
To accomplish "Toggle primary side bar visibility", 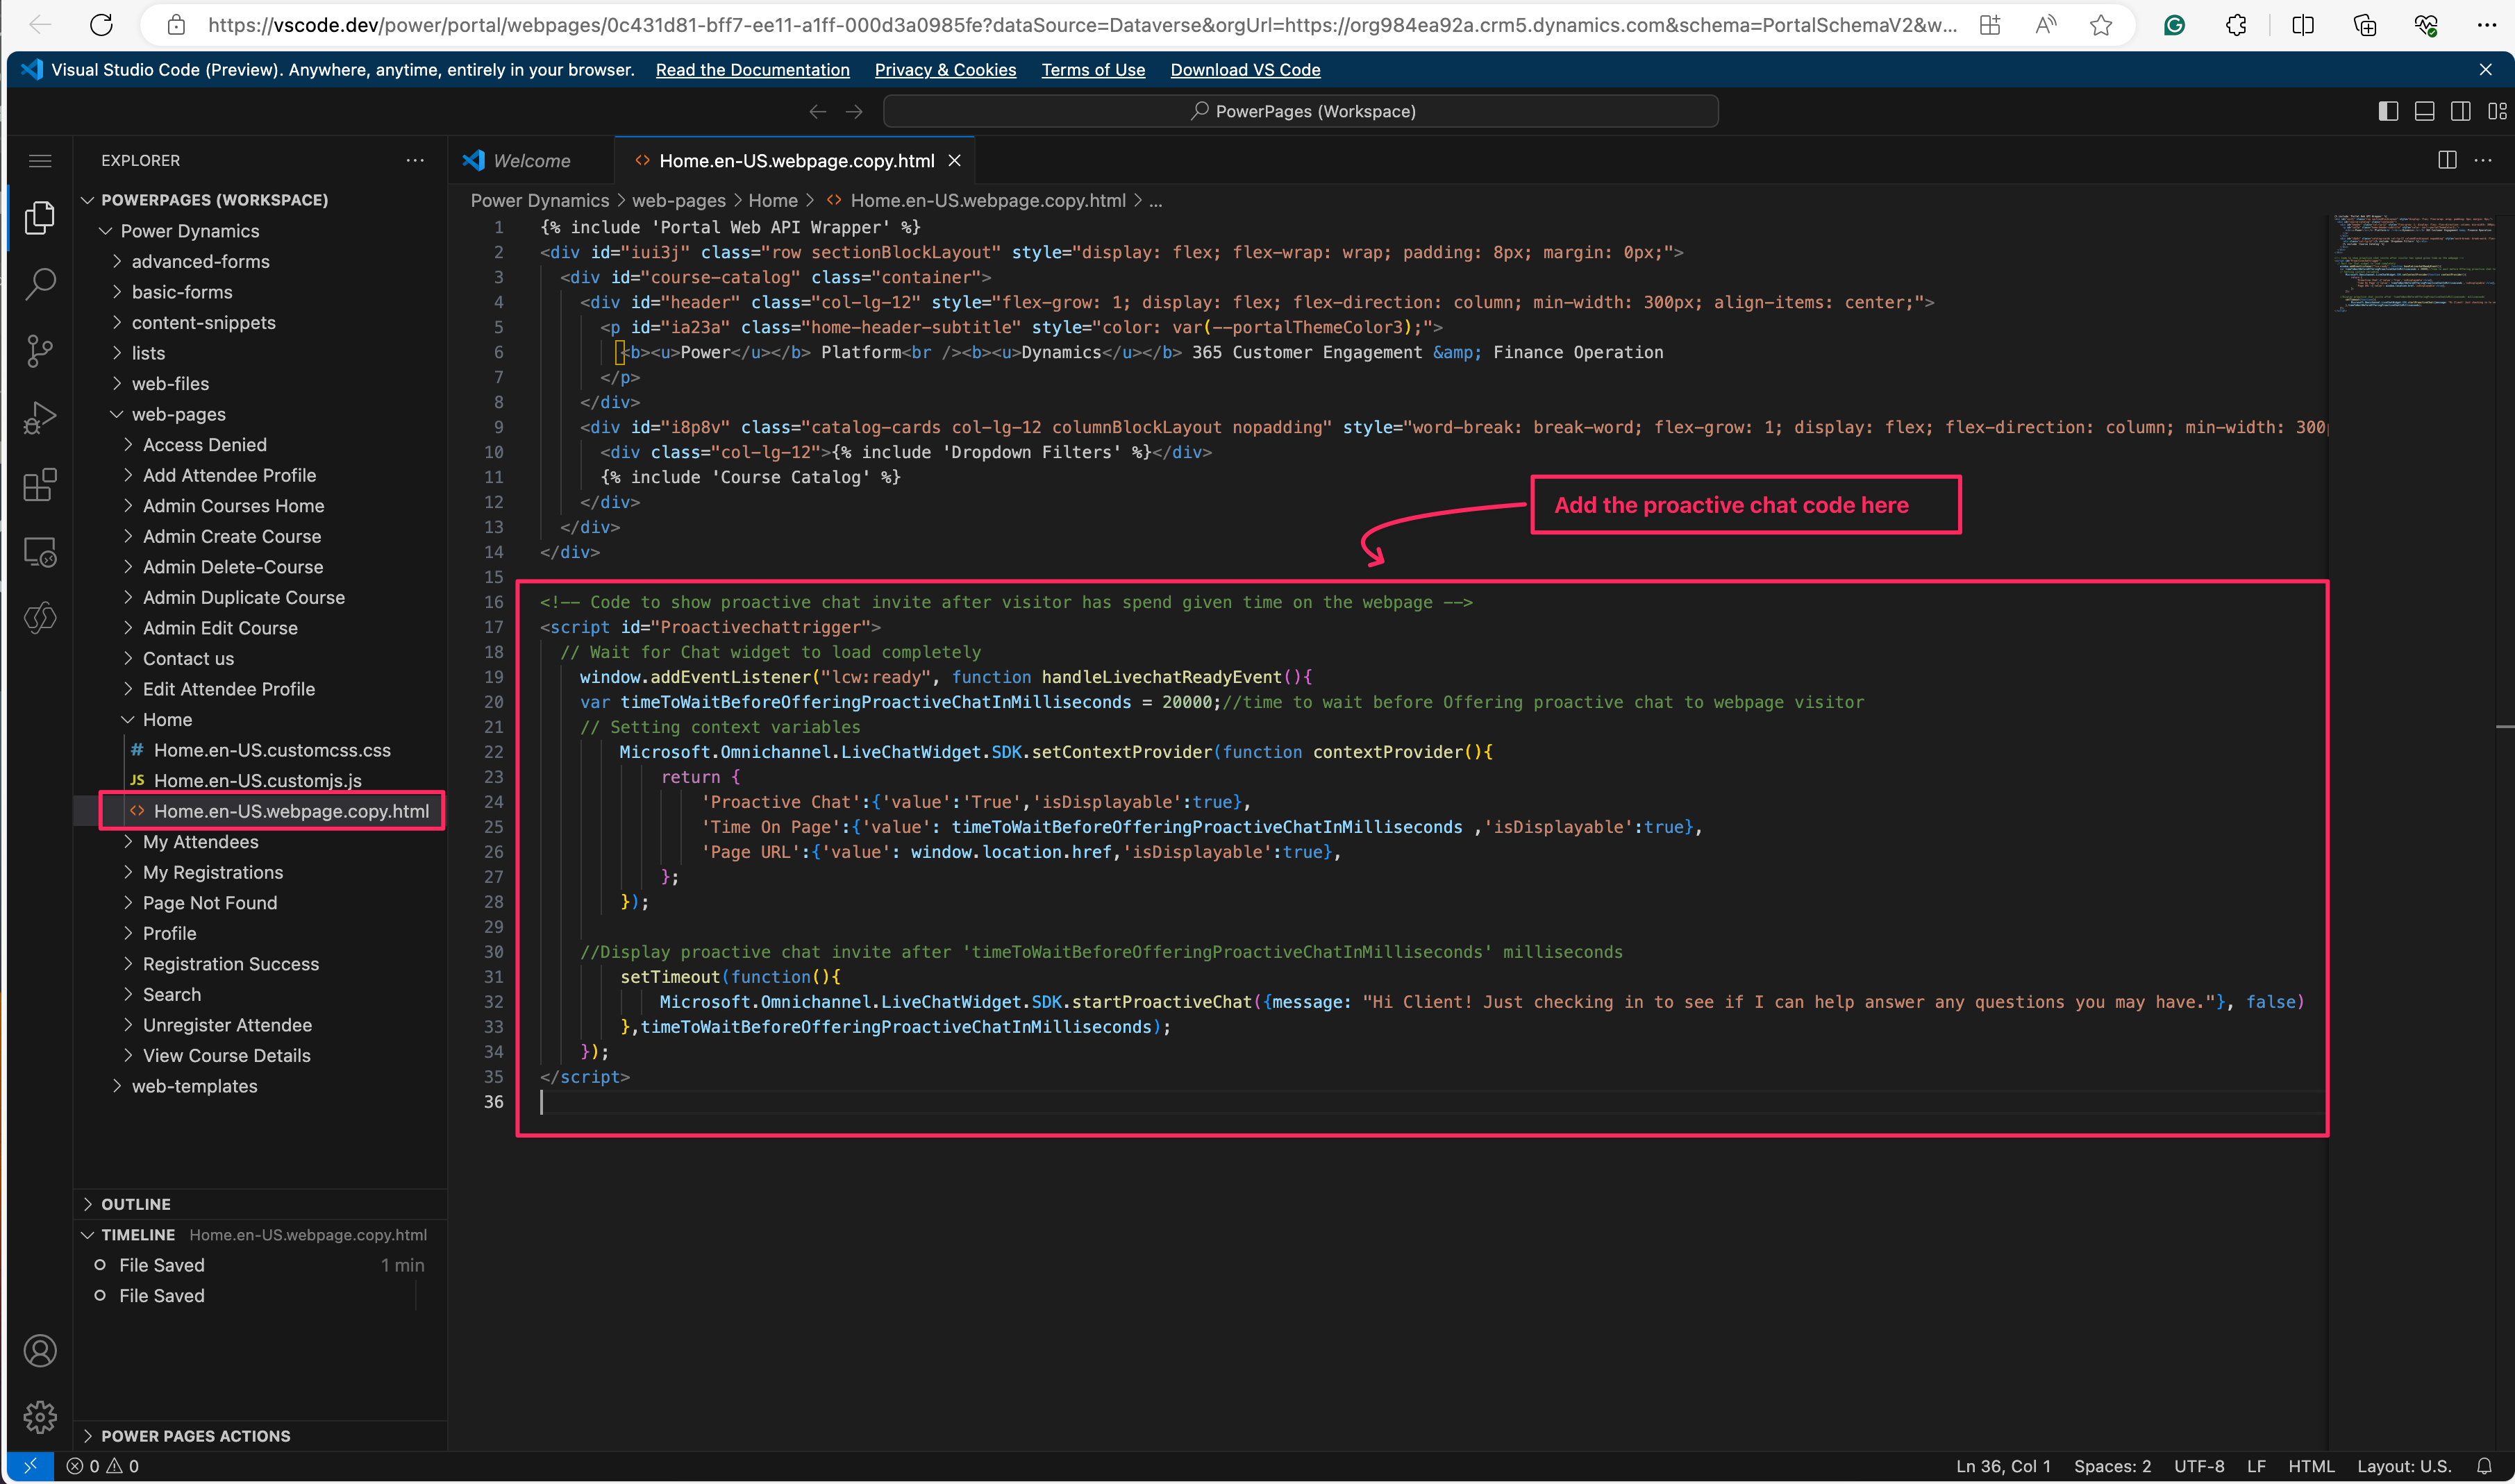I will (2388, 111).
